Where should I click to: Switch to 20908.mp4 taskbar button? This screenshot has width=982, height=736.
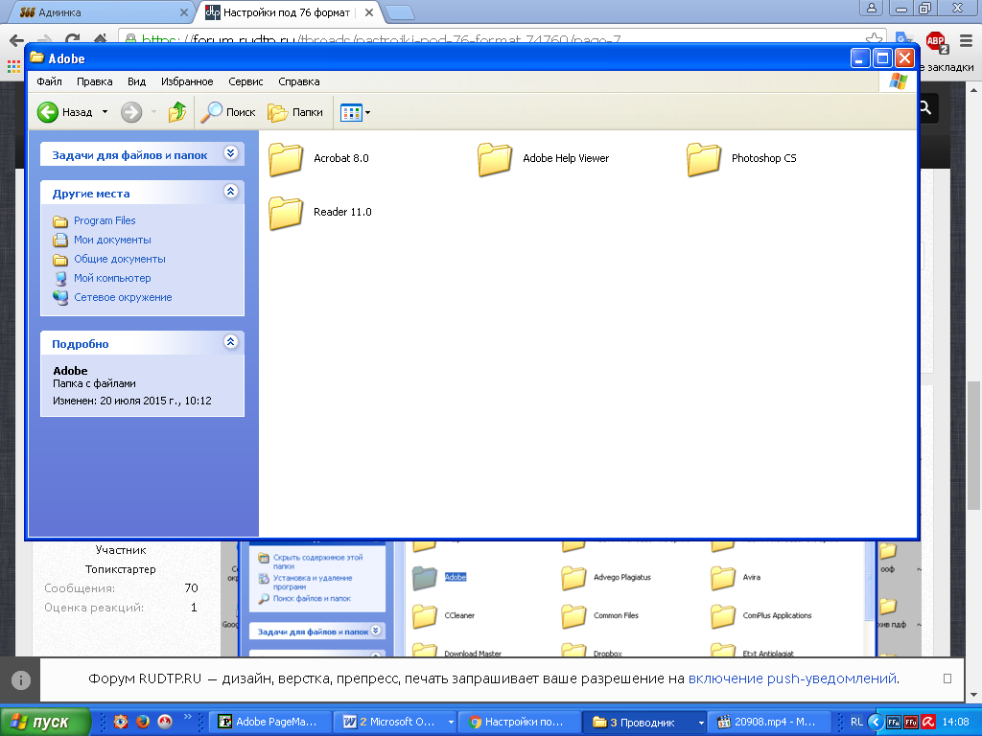(x=770, y=722)
